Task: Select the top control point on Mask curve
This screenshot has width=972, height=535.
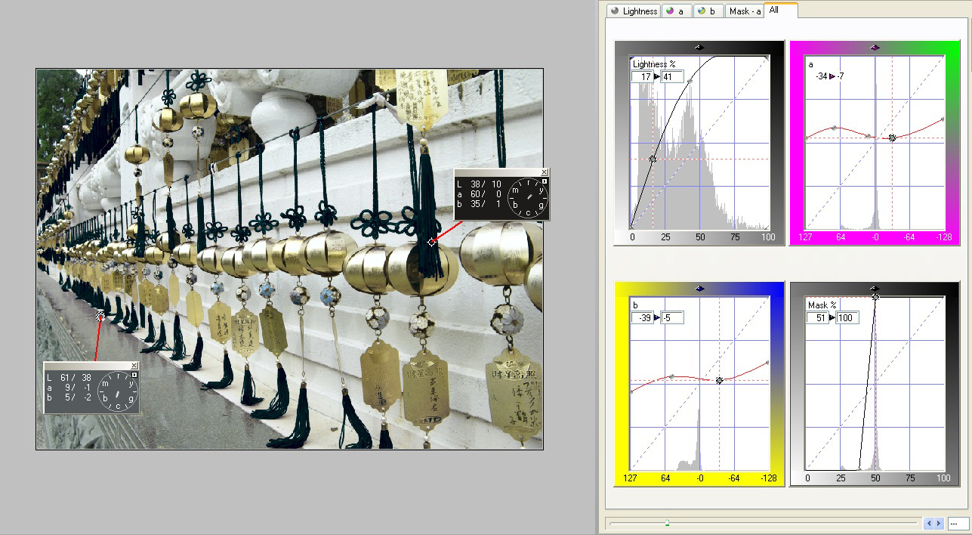Action: coord(875,297)
